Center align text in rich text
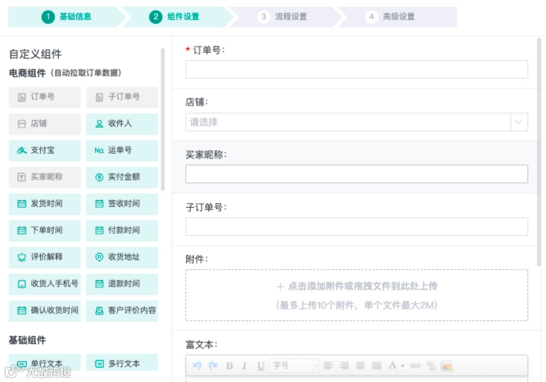 pos(360,365)
